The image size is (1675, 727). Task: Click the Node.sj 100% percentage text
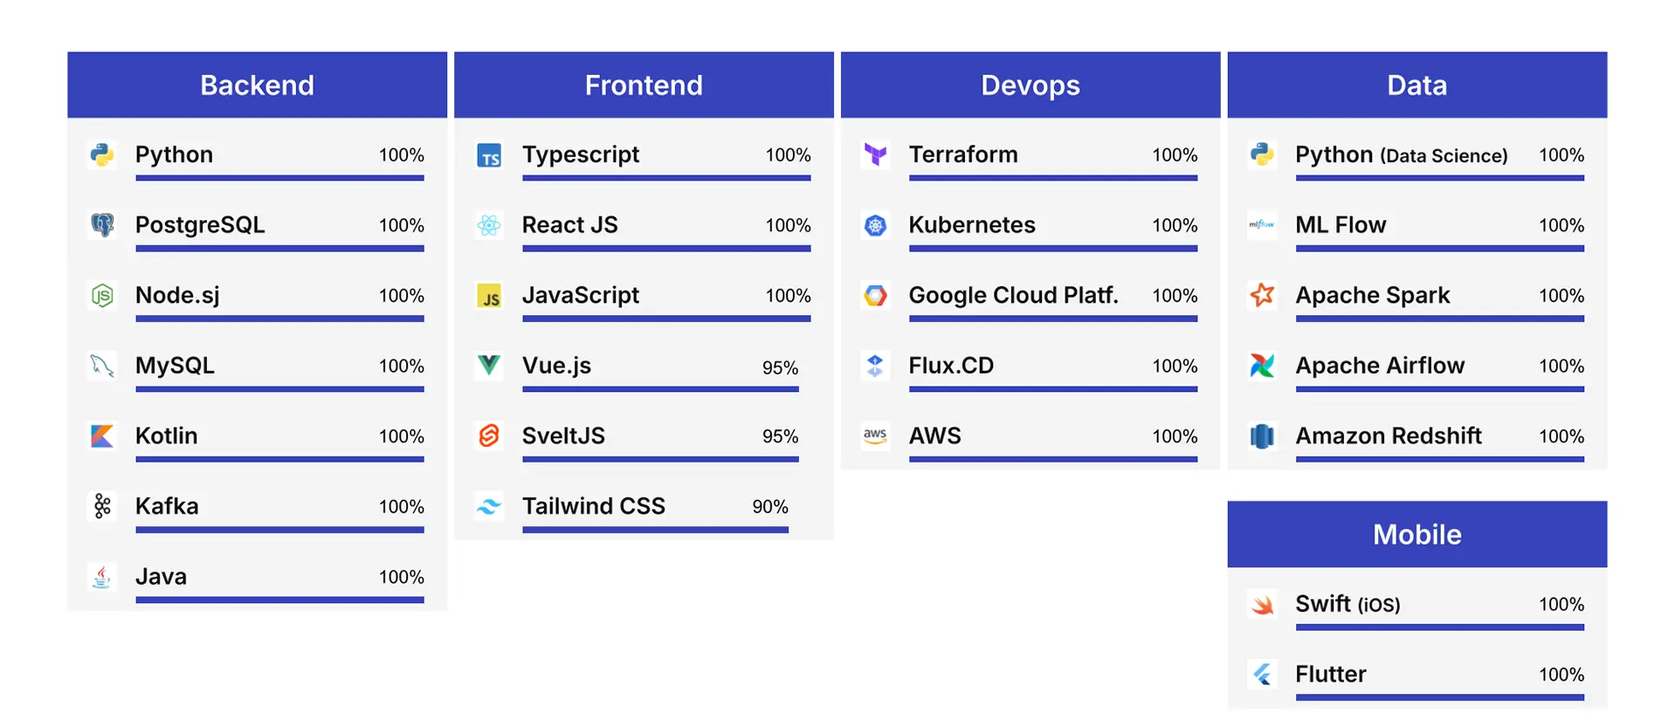coord(402,296)
